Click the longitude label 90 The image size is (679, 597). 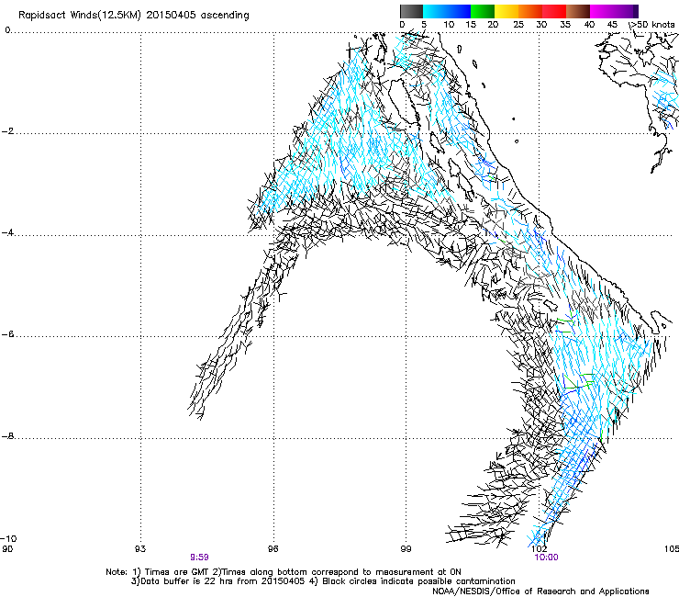click(7, 549)
